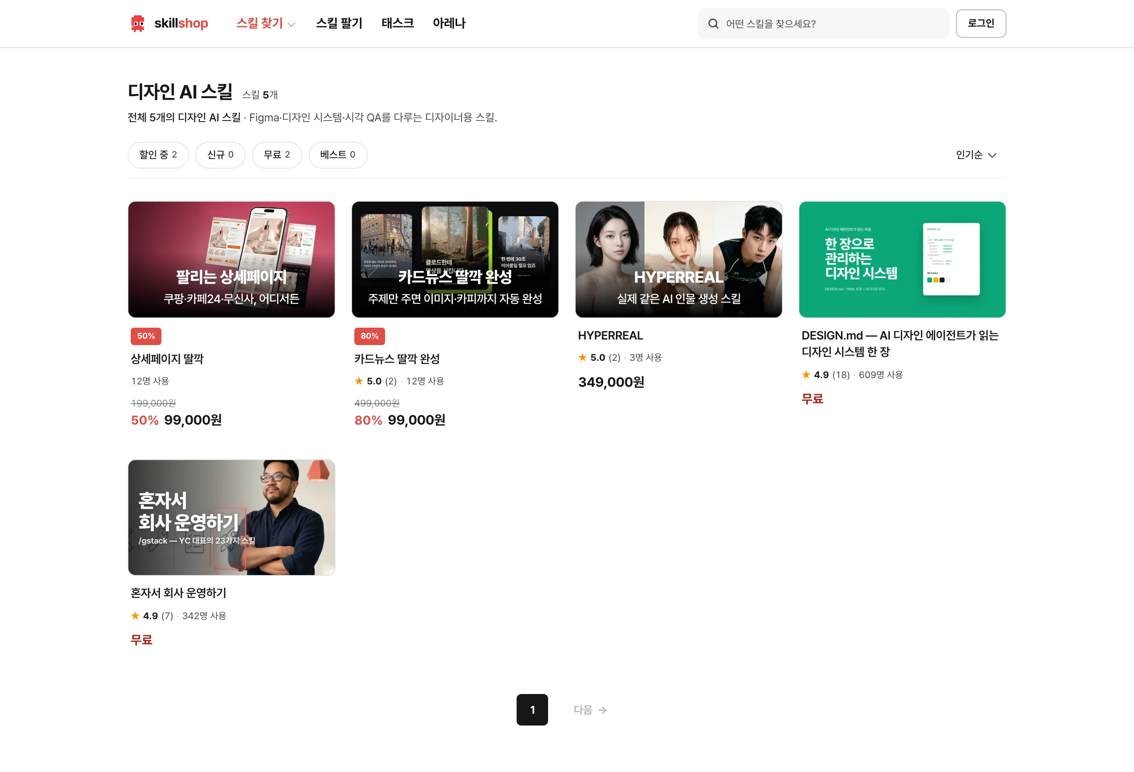Click the struck-through 499,000원 price
The width and height of the screenshot is (1134, 772).
point(377,403)
